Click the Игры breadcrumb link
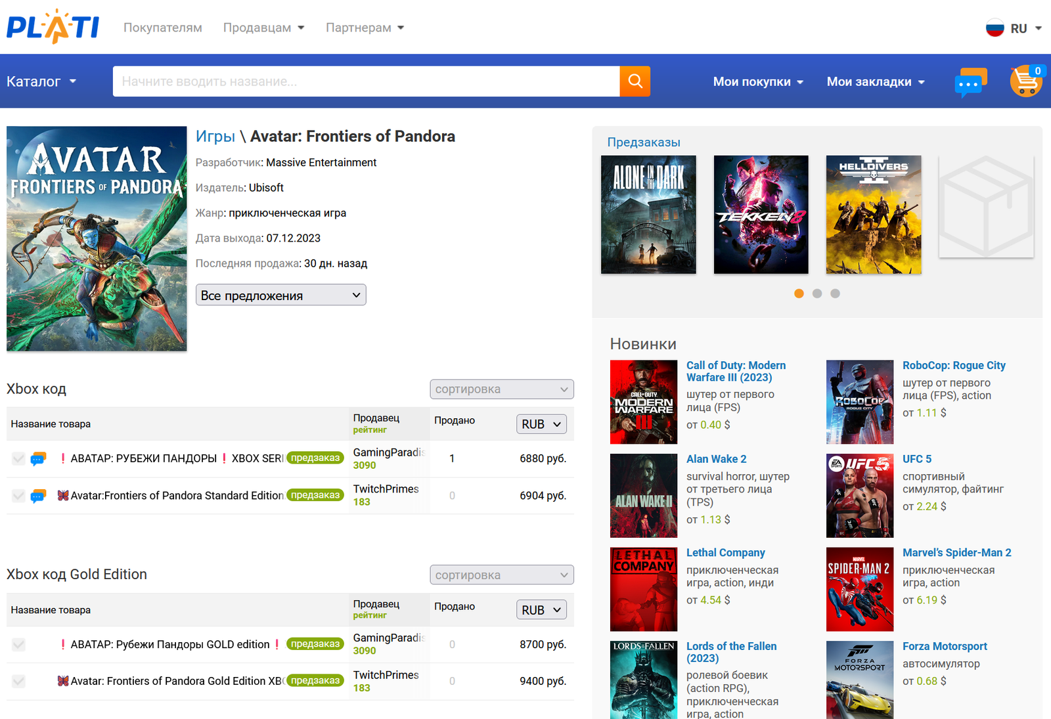 215,136
